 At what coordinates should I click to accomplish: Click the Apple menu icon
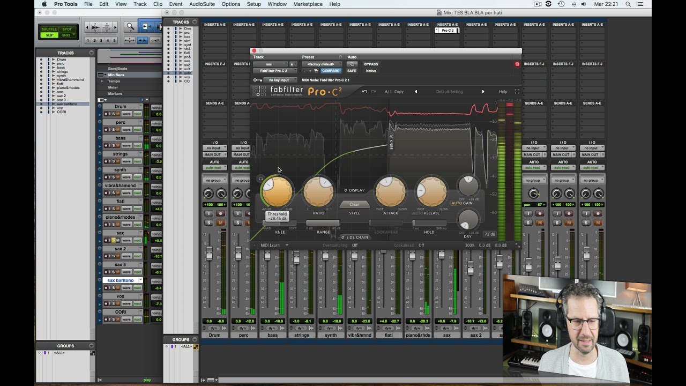(x=44, y=4)
